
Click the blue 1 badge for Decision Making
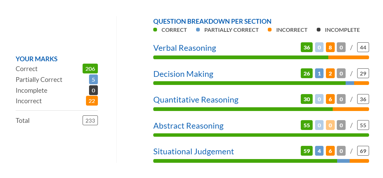point(319,73)
